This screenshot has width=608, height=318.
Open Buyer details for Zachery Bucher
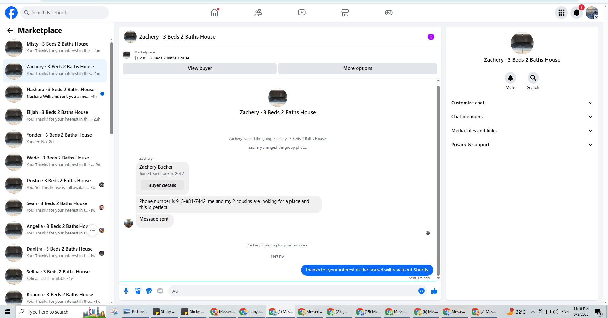(x=162, y=185)
